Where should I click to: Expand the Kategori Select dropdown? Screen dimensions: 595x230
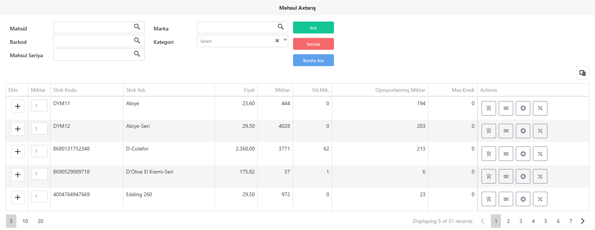285,40
